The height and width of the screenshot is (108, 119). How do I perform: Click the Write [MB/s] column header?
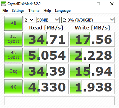92,28
